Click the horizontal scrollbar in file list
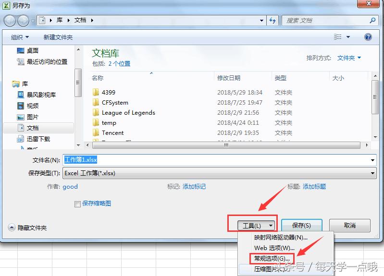Image resolution: width=384 pixels, height=276 pixels. click(x=226, y=145)
